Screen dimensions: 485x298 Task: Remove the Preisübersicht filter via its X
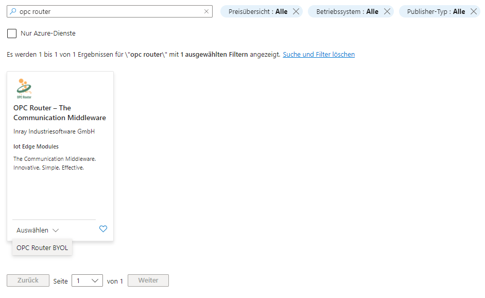click(296, 11)
